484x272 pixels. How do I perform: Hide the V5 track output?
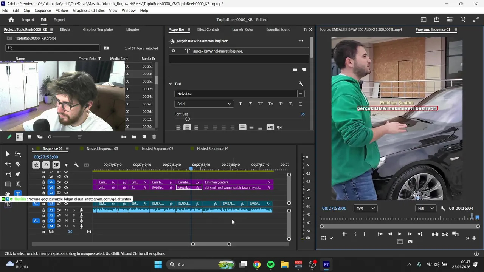click(x=66, y=182)
